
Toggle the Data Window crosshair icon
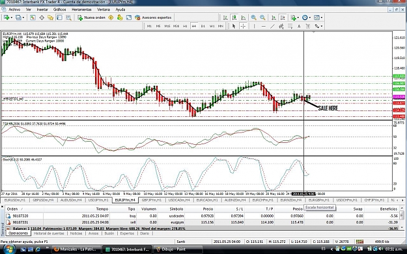coord(42,18)
